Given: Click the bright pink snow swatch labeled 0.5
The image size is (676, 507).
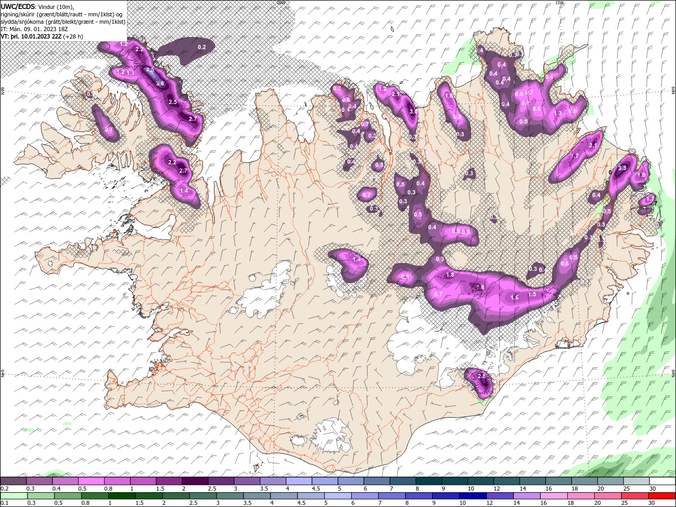Looking at the screenshot, I should click(x=91, y=481).
